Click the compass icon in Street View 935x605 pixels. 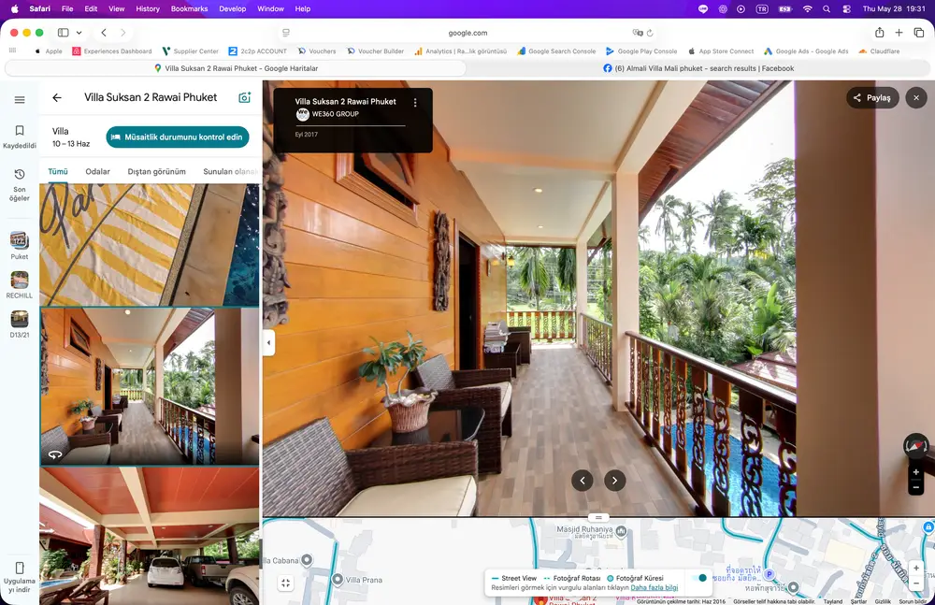coord(916,445)
